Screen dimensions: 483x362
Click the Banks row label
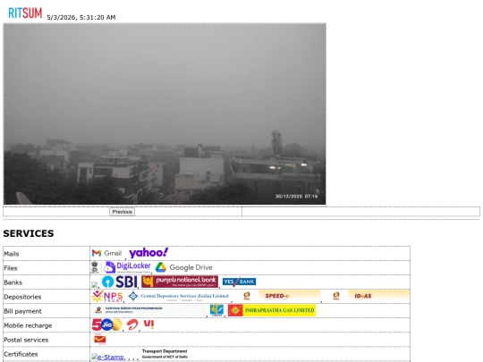13,282
